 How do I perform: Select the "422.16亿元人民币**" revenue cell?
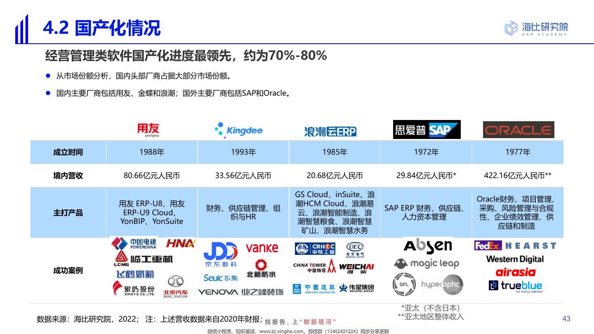tap(518, 176)
